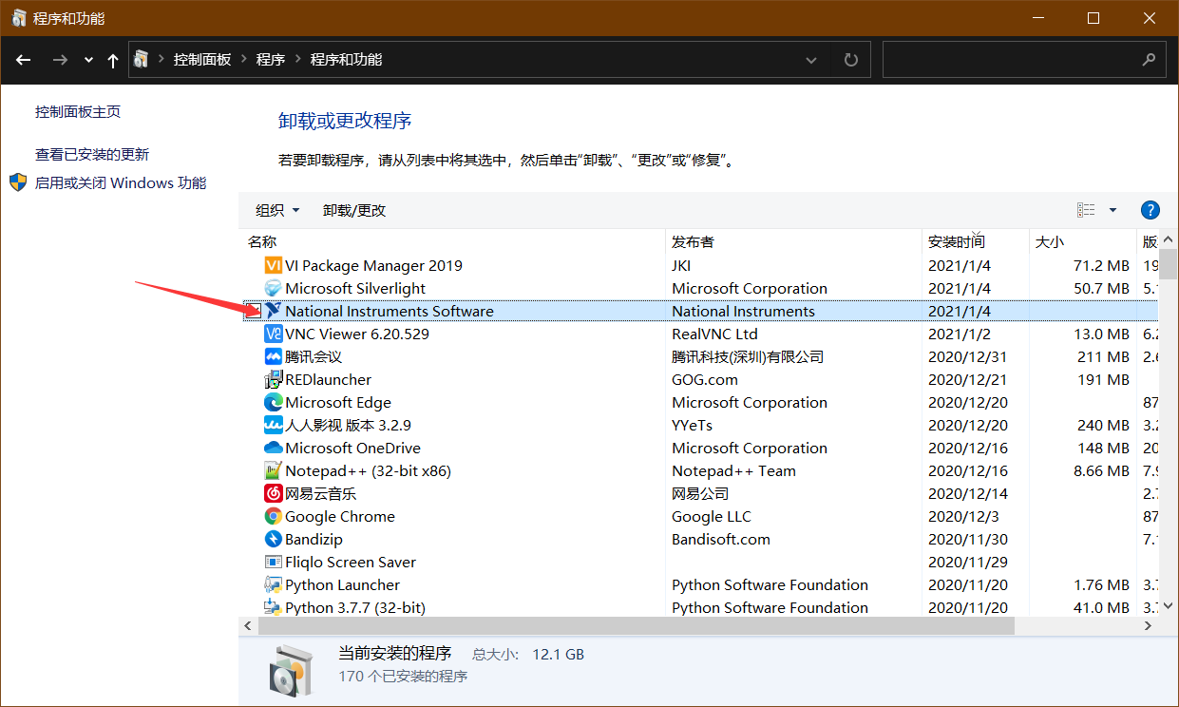Click the horizontal scrollbar right arrow
The width and height of the screenshot is (1179, 707).
tap(1148, 625)
